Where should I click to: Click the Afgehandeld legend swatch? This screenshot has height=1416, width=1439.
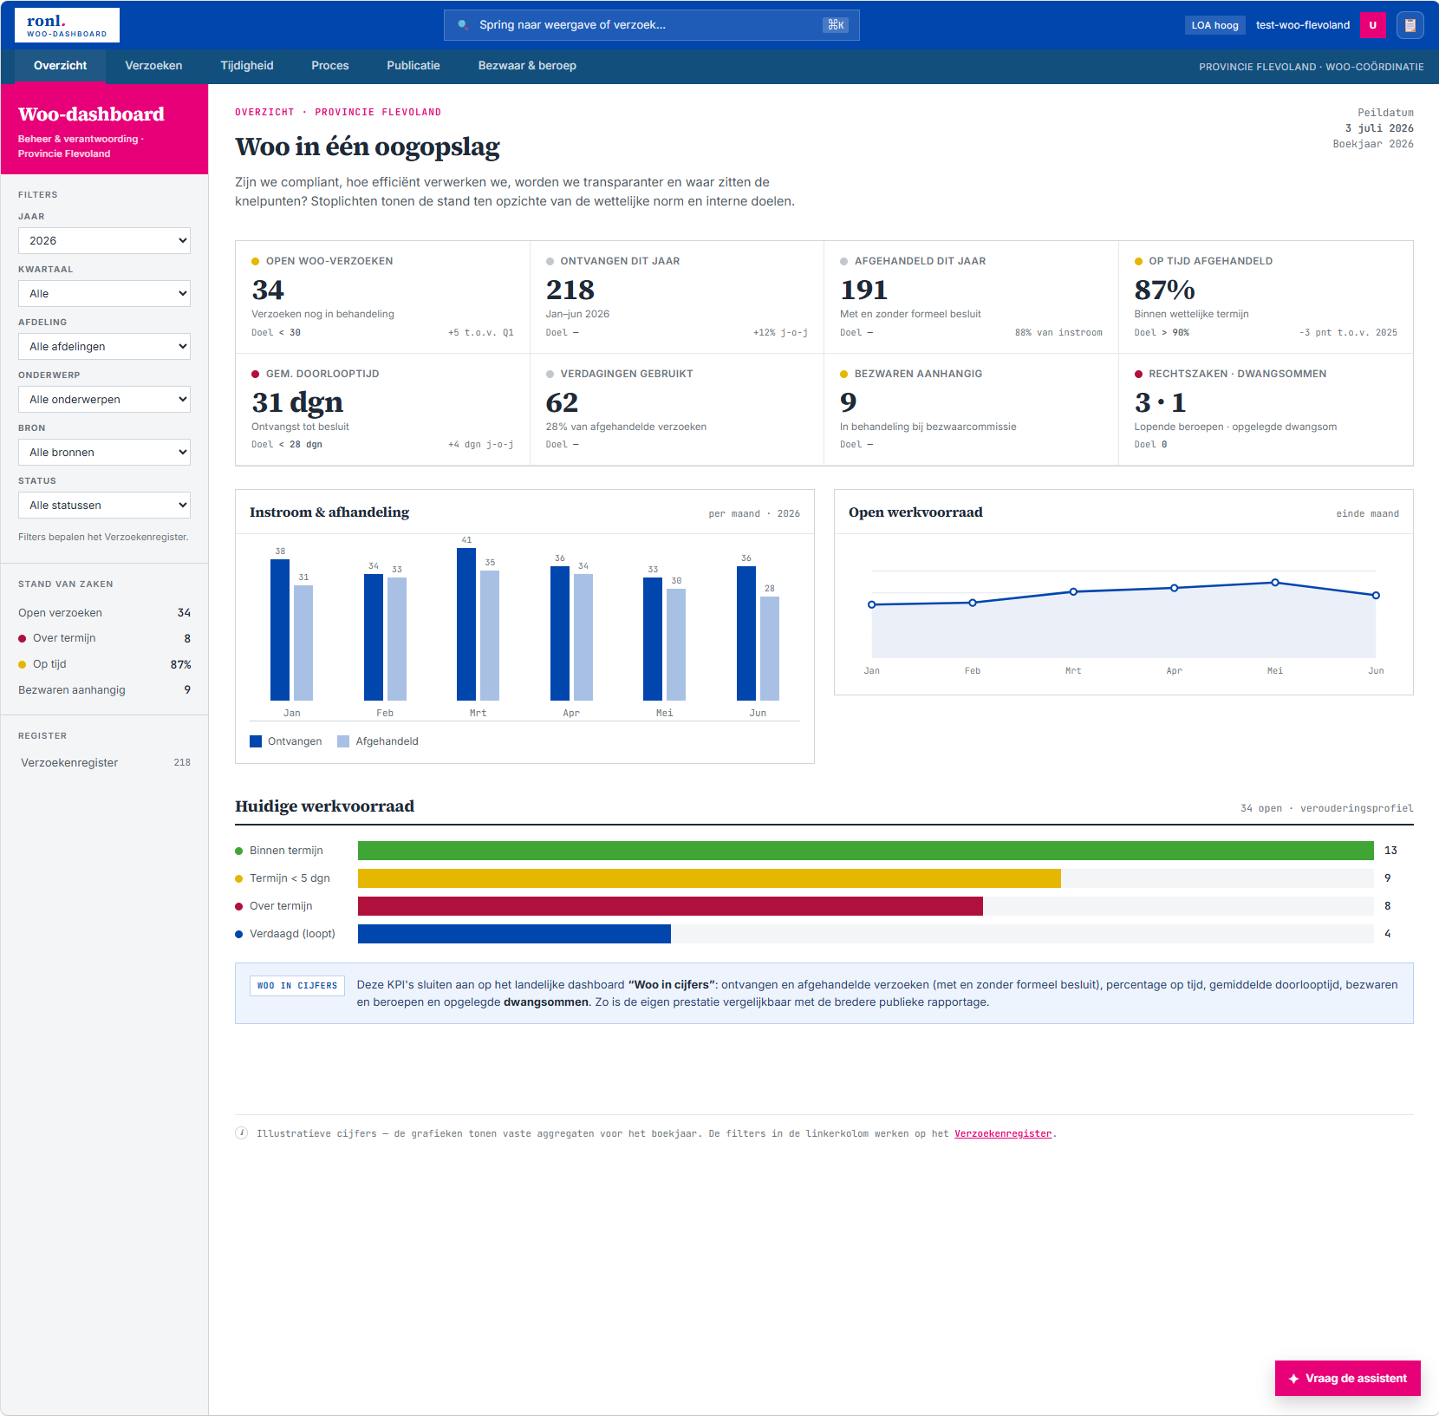(x=343, y=741)
